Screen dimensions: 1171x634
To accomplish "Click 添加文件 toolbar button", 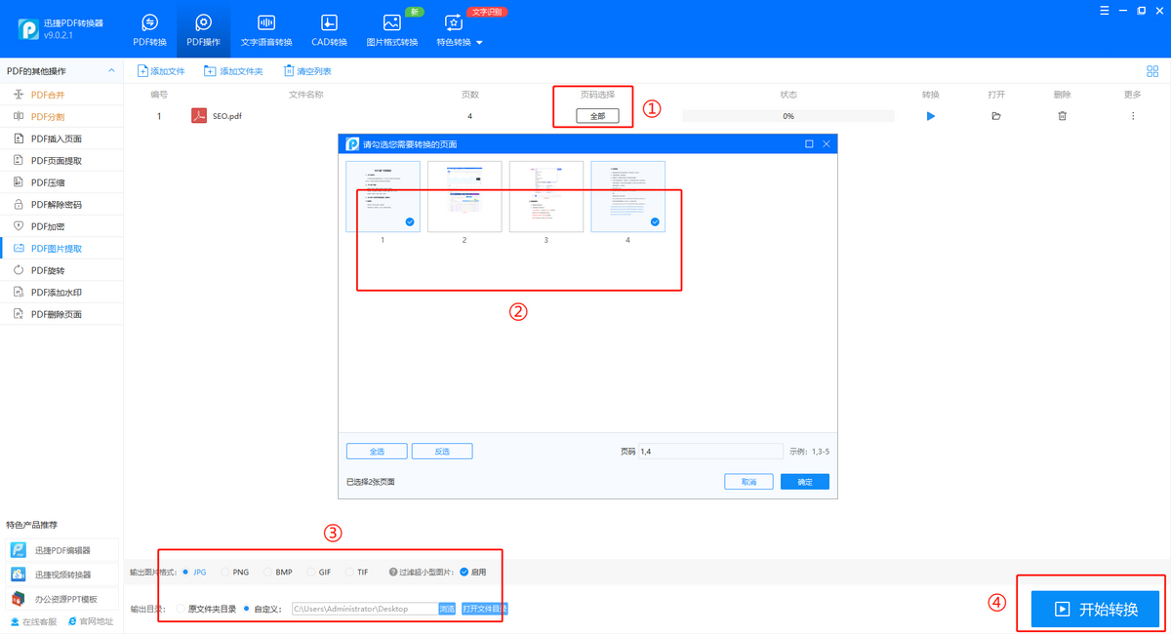I will tap(161, 71).
